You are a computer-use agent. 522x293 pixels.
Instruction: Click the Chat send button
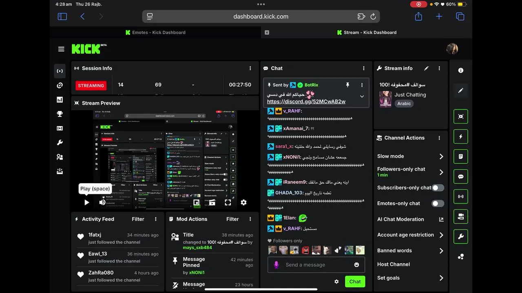[x=355, y=282]
